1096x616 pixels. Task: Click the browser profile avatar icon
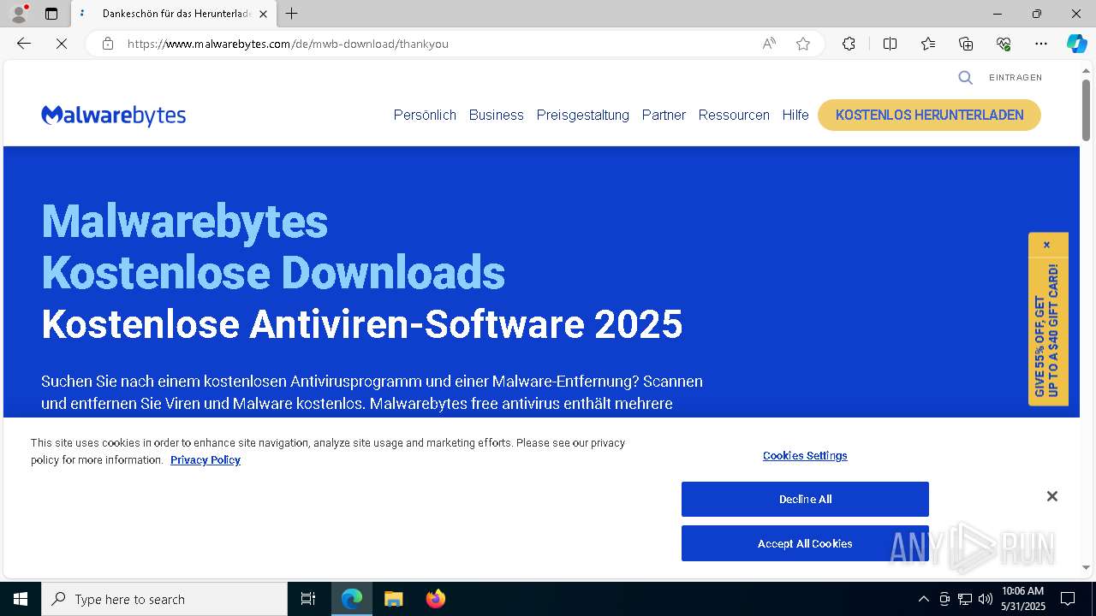click(19, 14)
